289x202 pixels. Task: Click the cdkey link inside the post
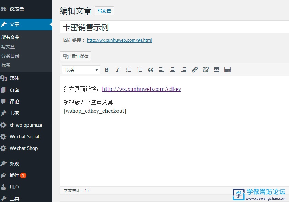(x=142, y=89)
